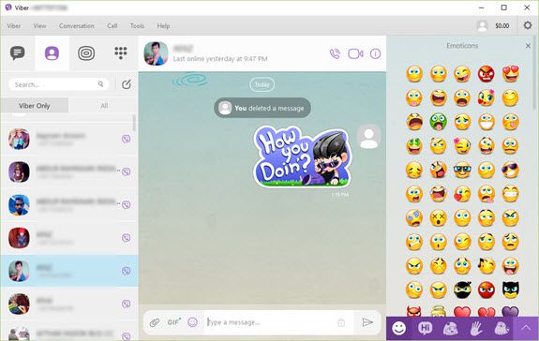Viewport: 539px width, 341px height.
Task: Insert the black cat mask emoticon
Action: pyautogui.click(x=511, y=289)
